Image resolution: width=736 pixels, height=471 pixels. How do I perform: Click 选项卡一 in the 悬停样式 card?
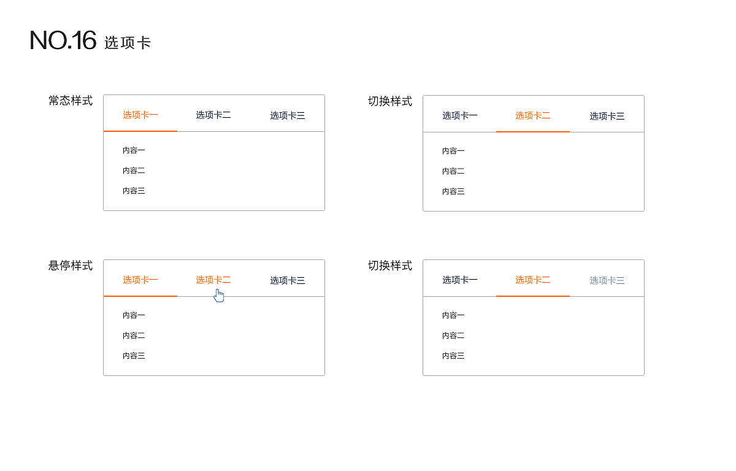140,279
